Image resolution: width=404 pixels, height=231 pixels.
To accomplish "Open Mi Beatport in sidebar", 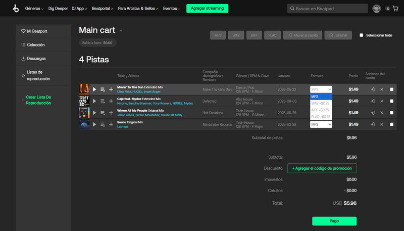I will point(43,31).
